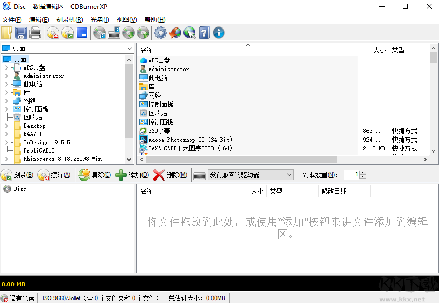Expand the WPS云盘 tree node

pyautogui.click(x=6, y=67)
